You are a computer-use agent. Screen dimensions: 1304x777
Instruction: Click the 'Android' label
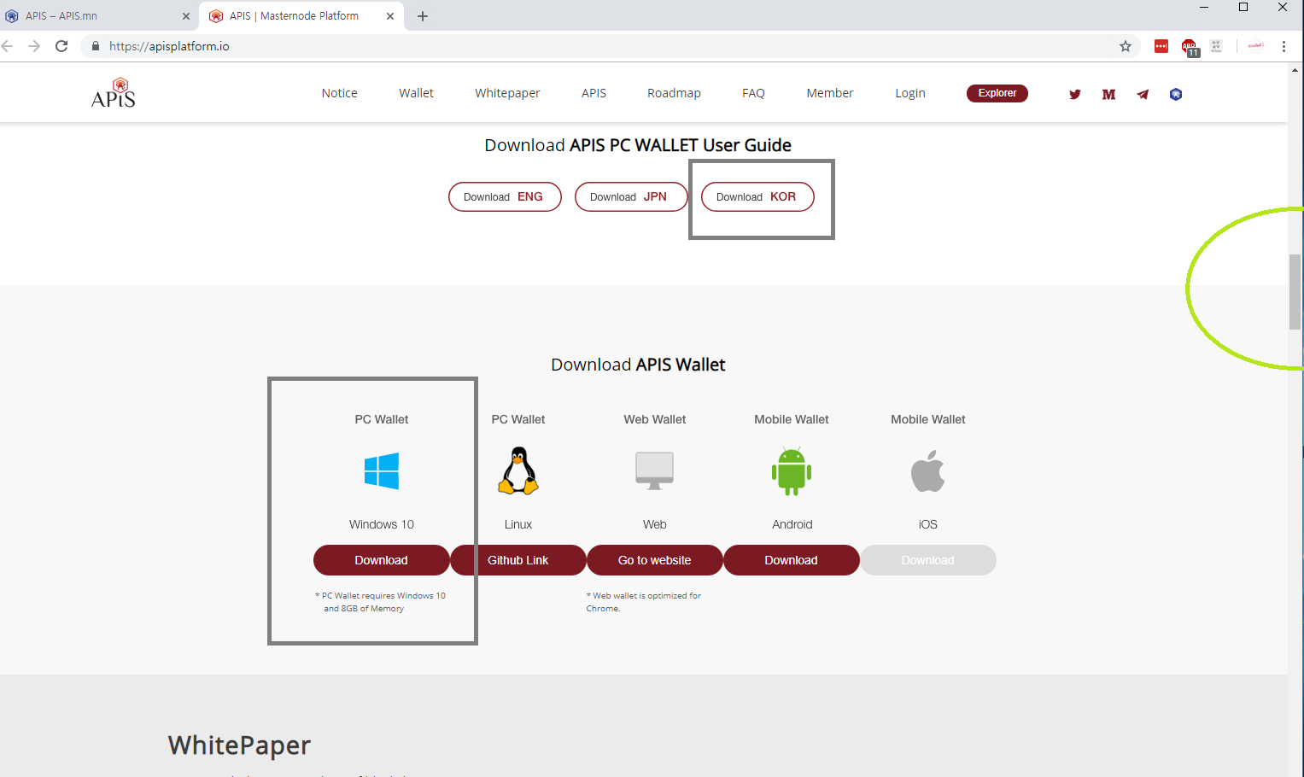coord(792,524)
